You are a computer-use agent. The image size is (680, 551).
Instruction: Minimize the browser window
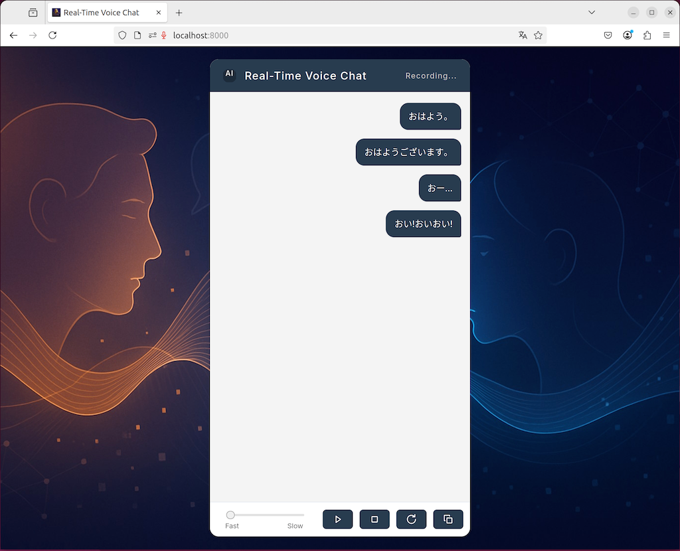pyautogui.click(x=633, y=13)
